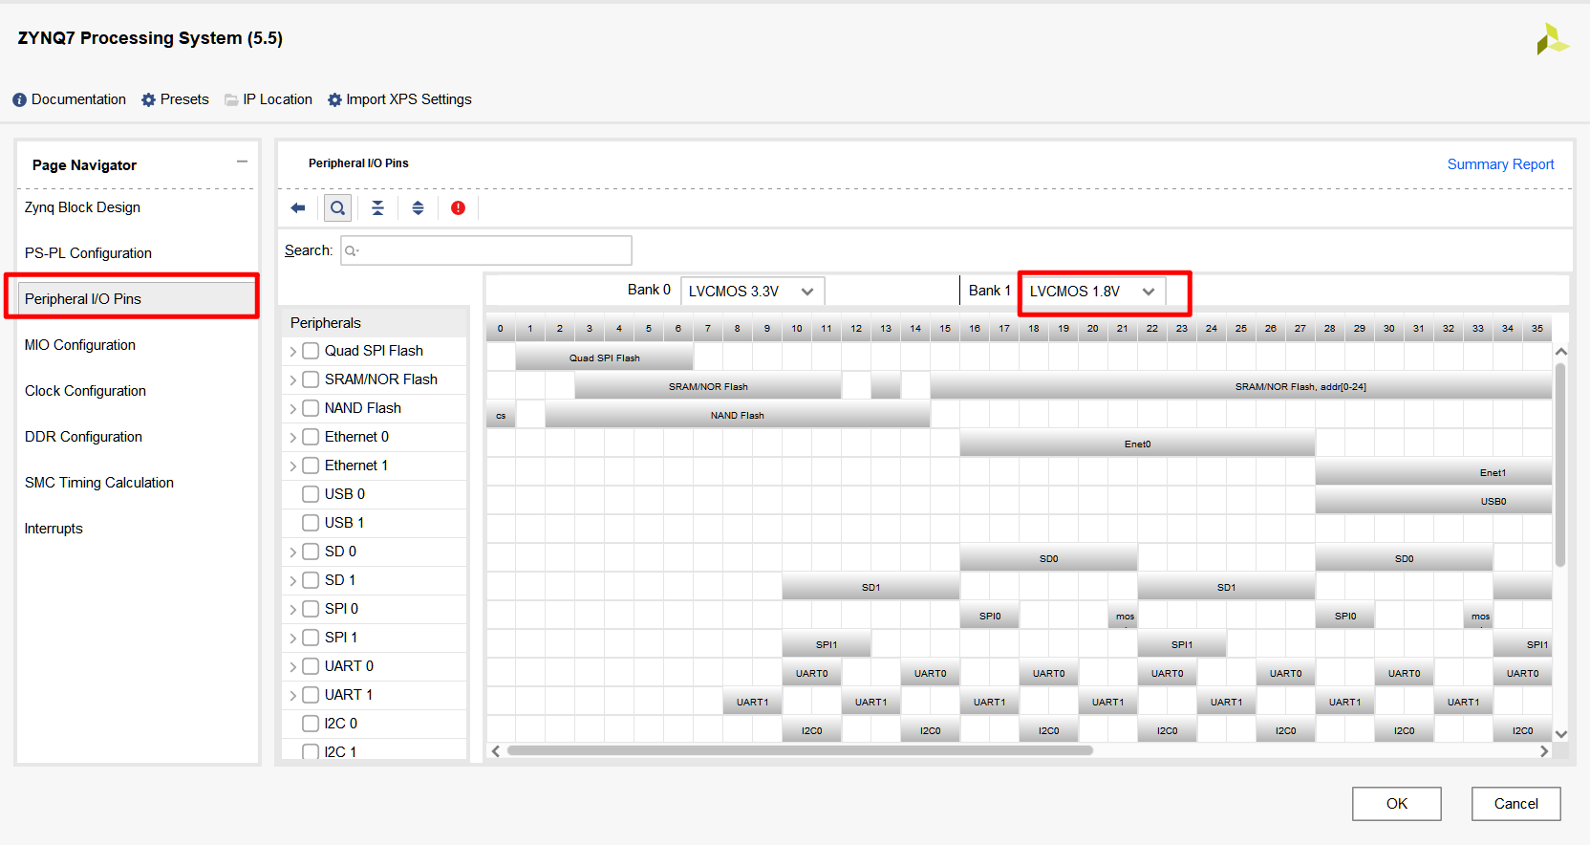Open the Bank 0 voltage dropdown
This screenshot has height=845, width=1590.
[x=752, y=292]
